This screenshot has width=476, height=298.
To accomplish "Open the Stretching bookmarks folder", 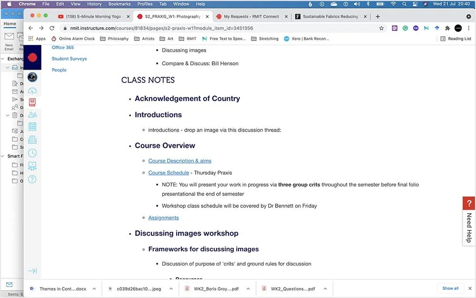I will click(x=265, y=39).
